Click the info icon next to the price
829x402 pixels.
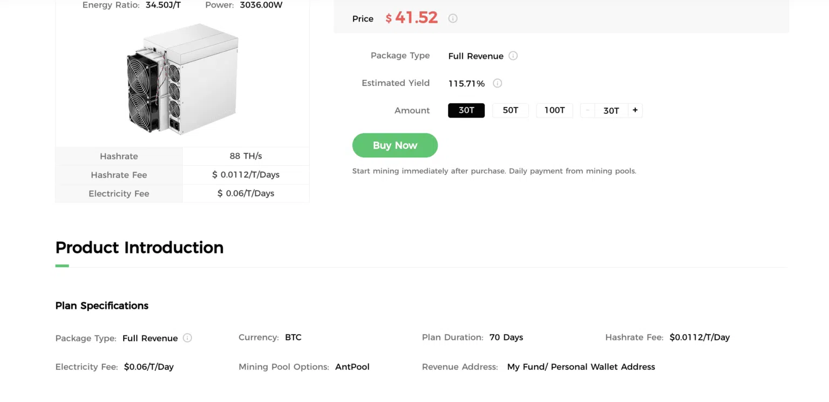453,18
